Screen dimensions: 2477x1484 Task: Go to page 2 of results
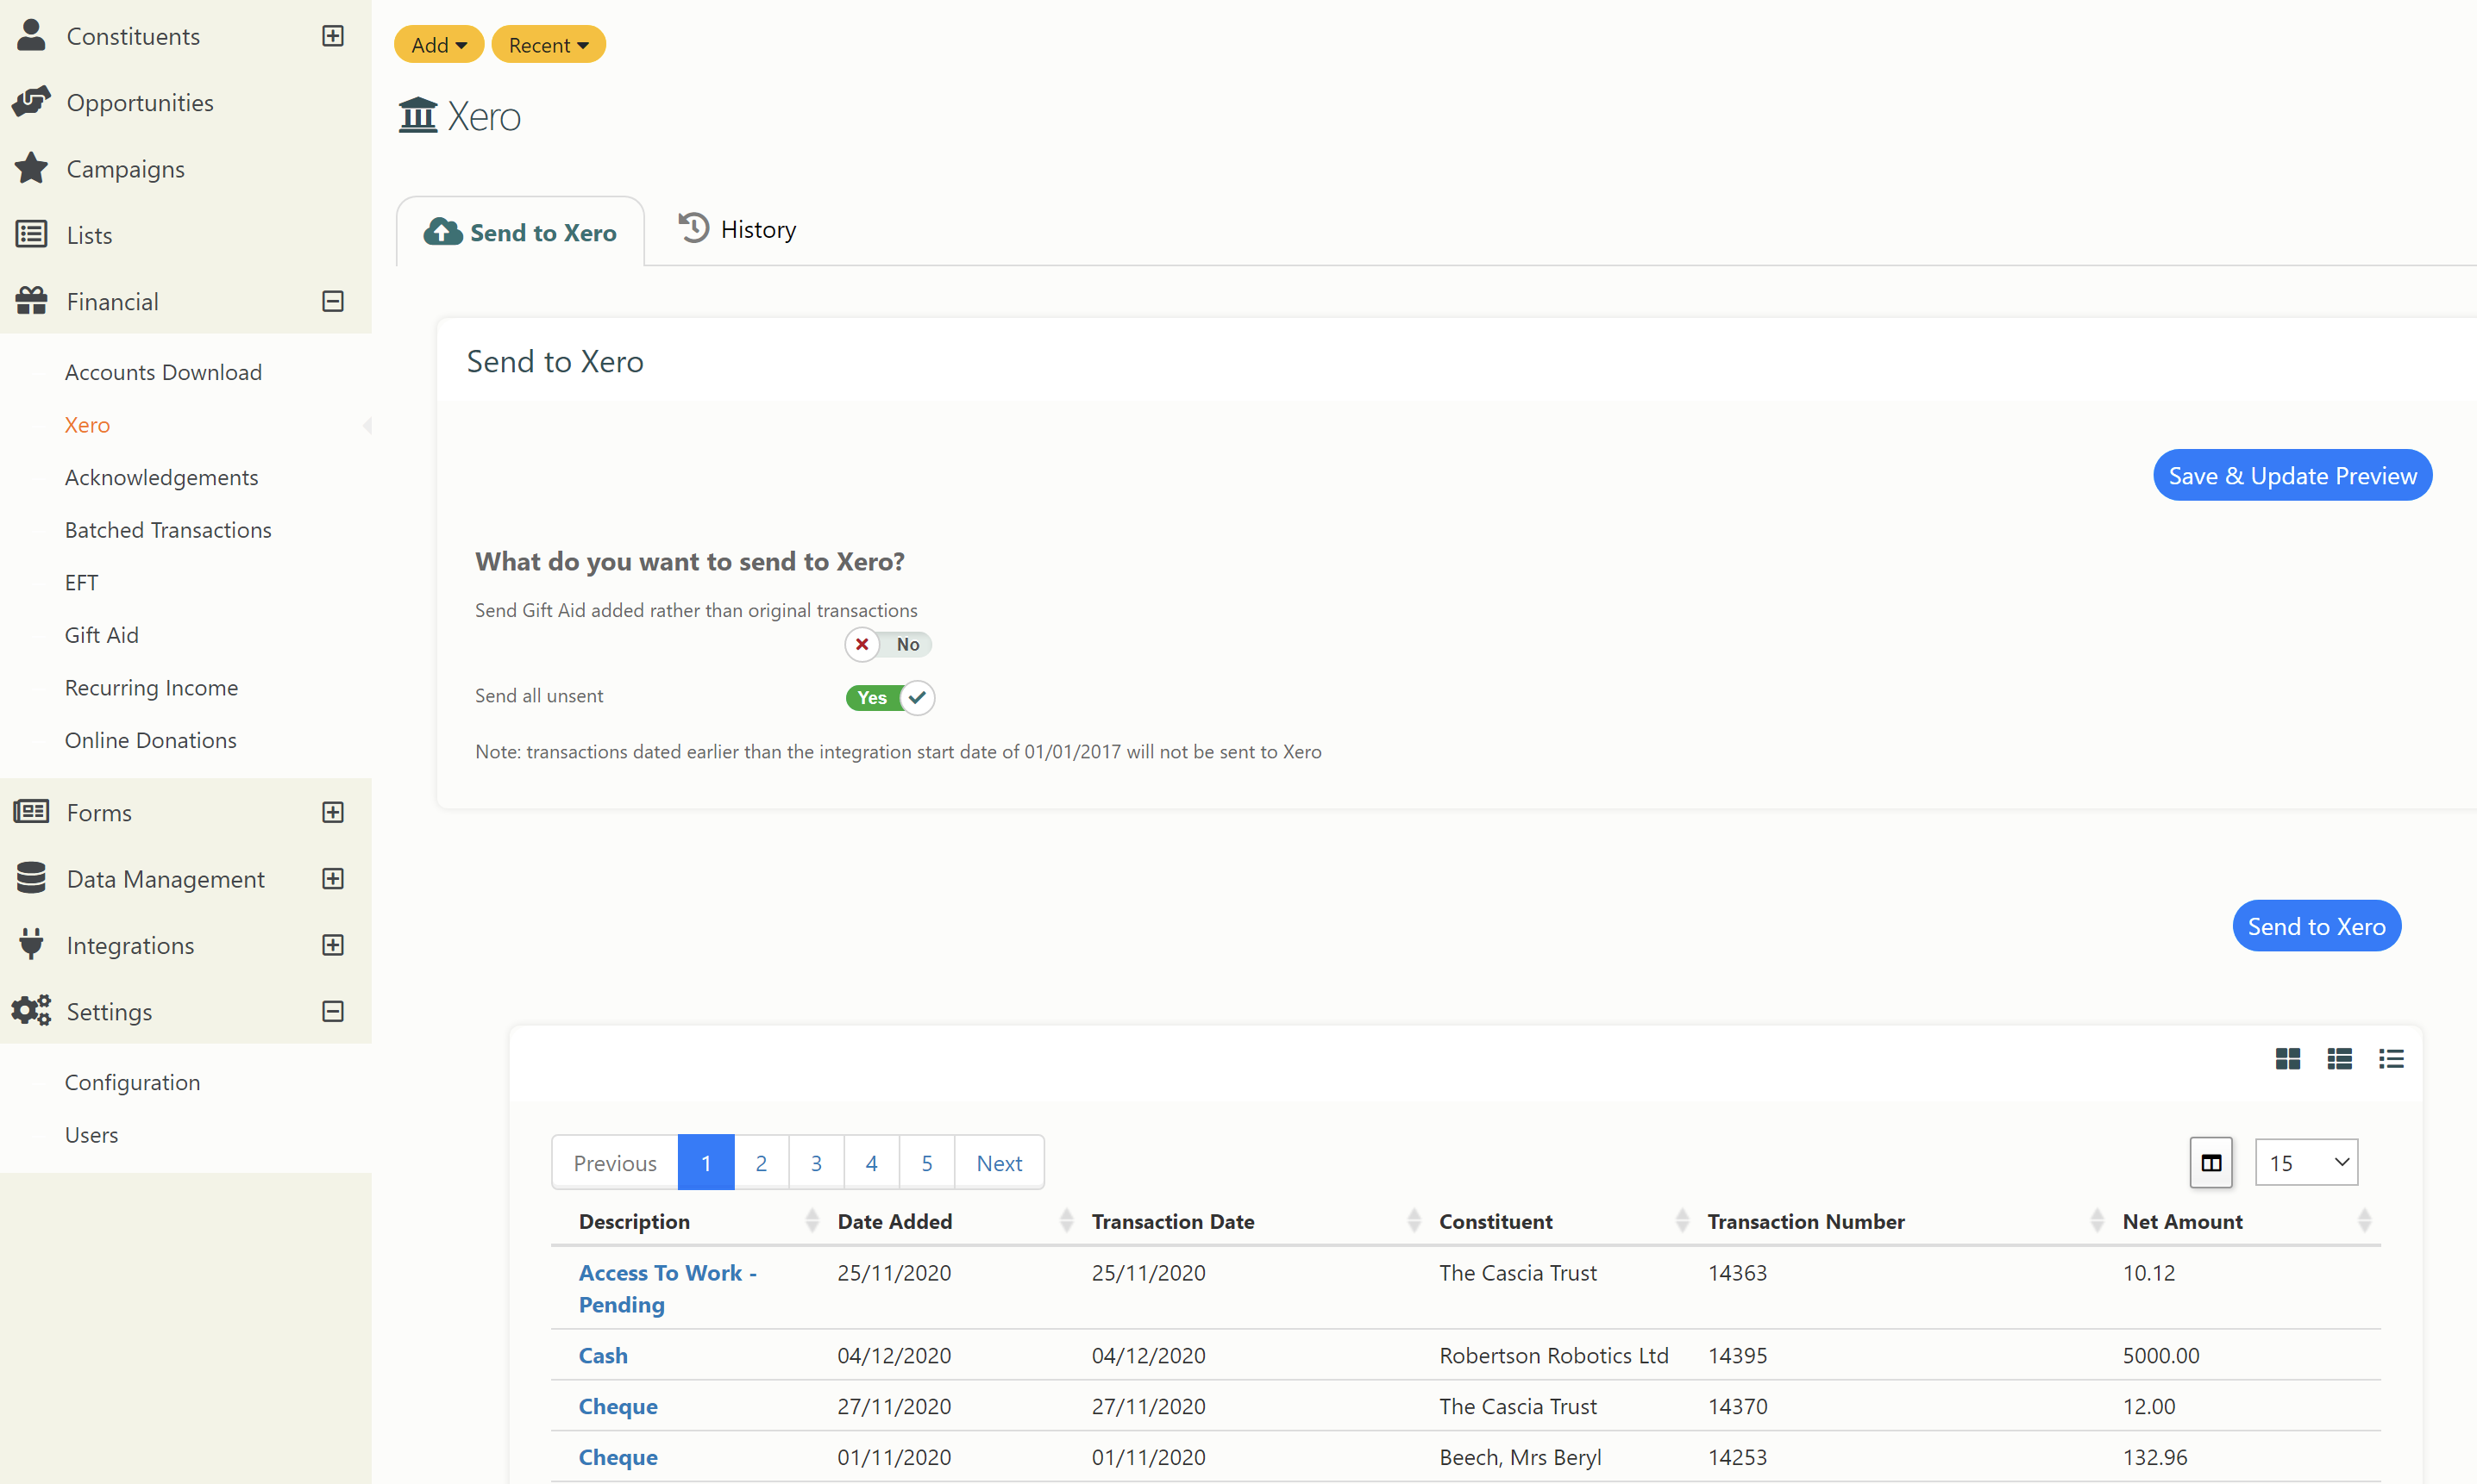761,1162
